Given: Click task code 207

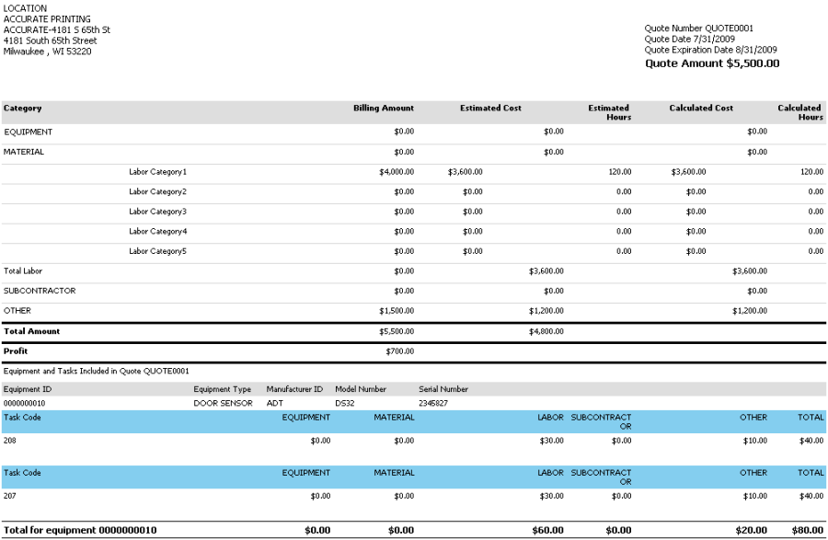Looking at the screenshot, I should pyautogui.click(x=10, y=496).
